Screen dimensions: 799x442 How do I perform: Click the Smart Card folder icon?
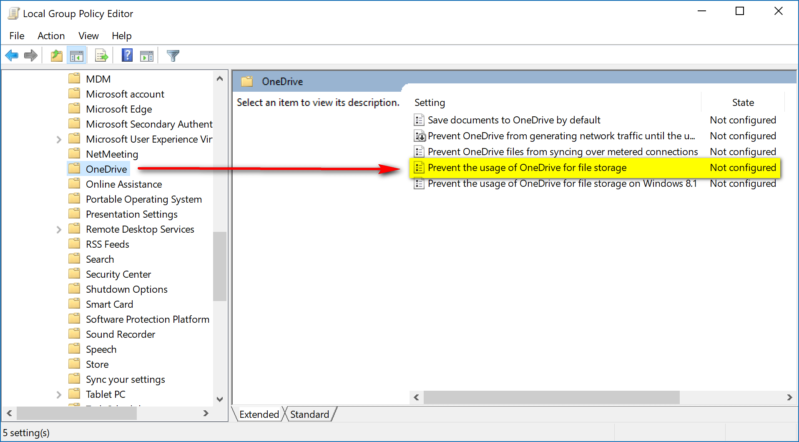(74, 304)
